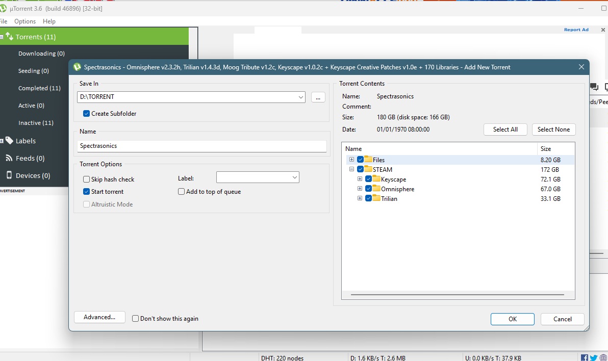Click the 72.1 GB size value
Screen dimensions: 608x361
tap(550, 179)
